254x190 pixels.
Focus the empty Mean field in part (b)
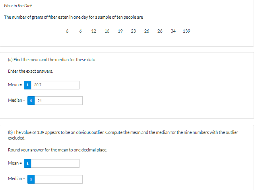coord(55,163)
